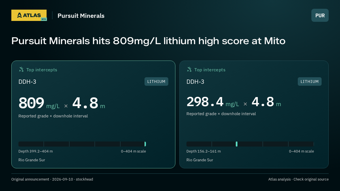The height and width of the screenshot is (191, 340).
Task: Click the drill icon in the 809 mg/L card
Action: pos(21,69)
